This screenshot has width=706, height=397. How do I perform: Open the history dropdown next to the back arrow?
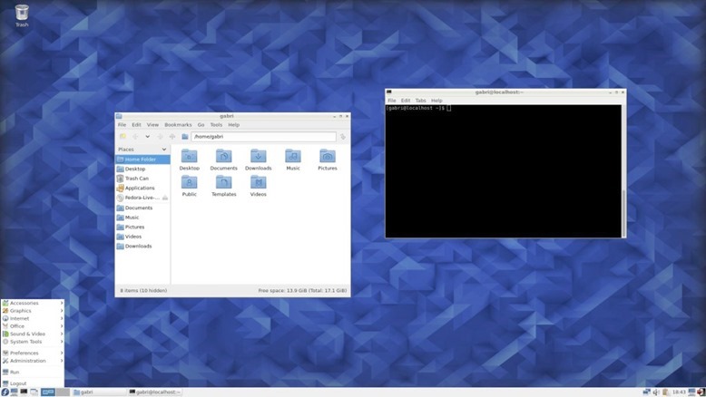[x=147, y=136]
